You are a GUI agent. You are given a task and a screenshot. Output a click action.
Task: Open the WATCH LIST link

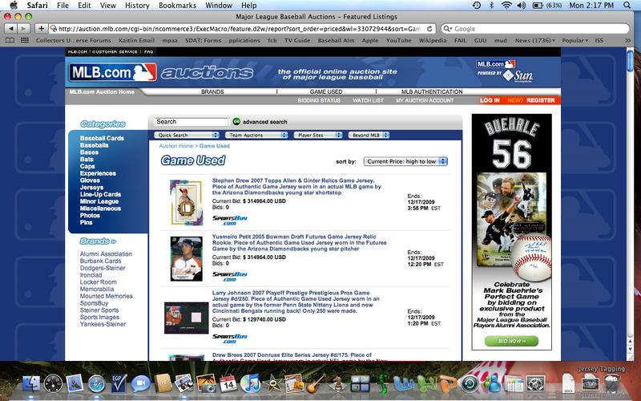(368, 100)
